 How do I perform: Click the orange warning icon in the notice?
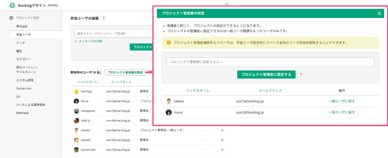point(169,43)
